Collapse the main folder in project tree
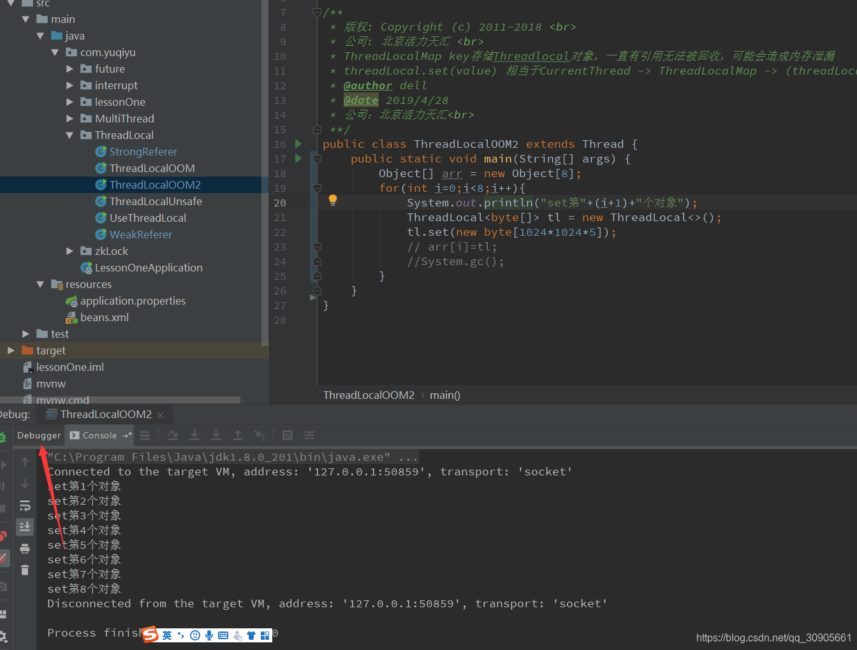This screenshot has width=857, height=650. [26, 19]
